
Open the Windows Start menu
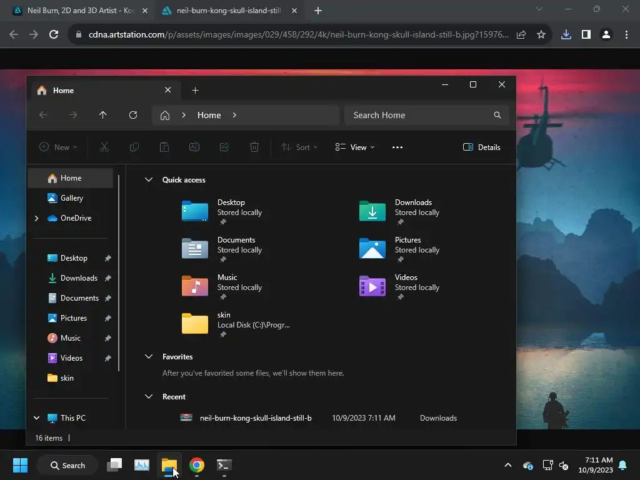tap(20, 465)
